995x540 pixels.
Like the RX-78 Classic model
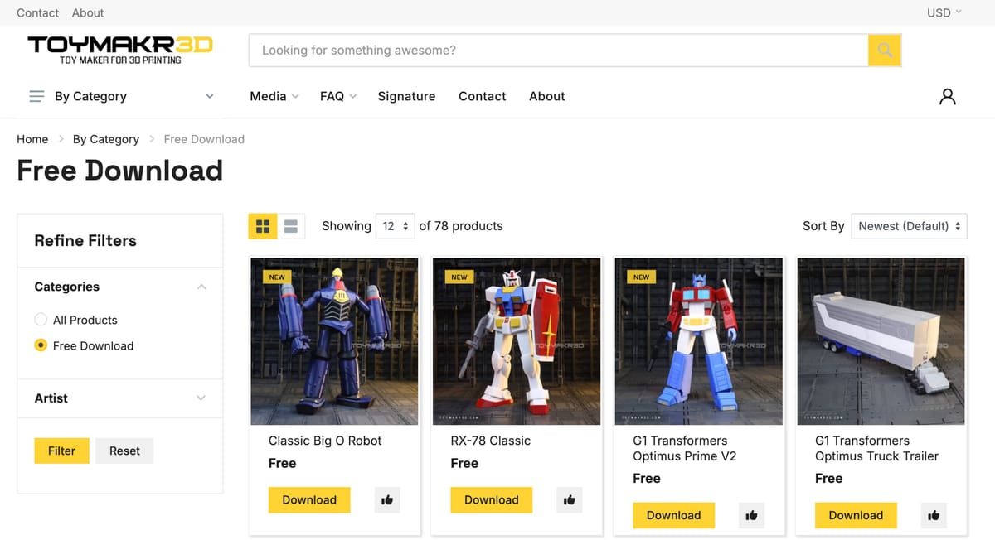(x=569, y=500)
